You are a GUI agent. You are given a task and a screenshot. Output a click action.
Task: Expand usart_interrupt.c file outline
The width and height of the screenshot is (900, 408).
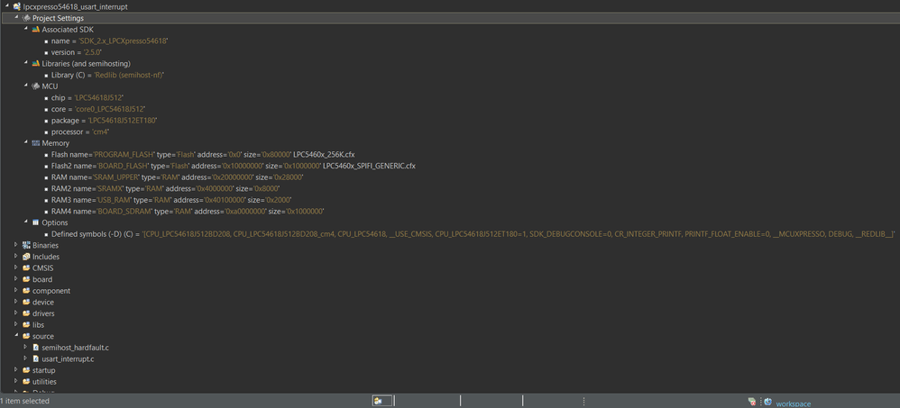pyautogui.click(x=26, y=358)
